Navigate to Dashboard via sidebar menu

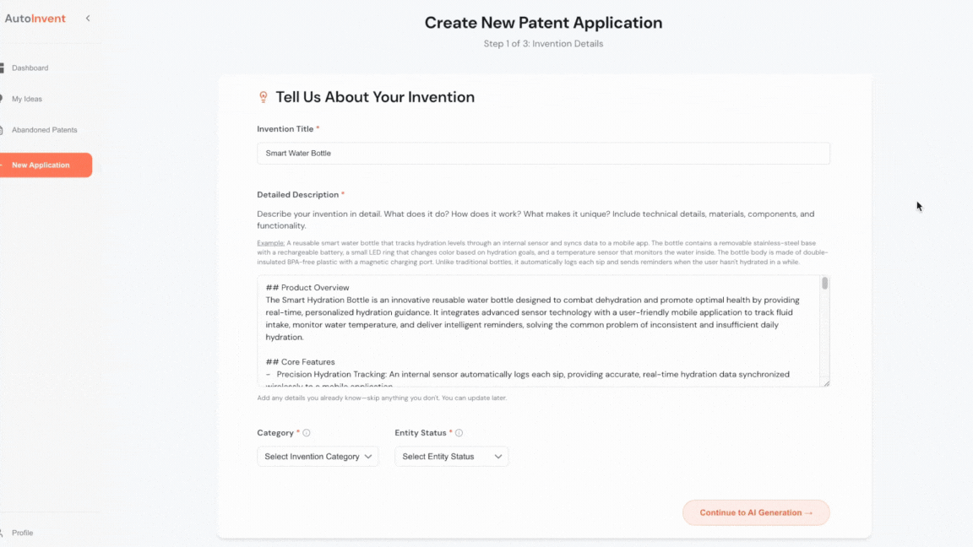(x=30, y=68)
